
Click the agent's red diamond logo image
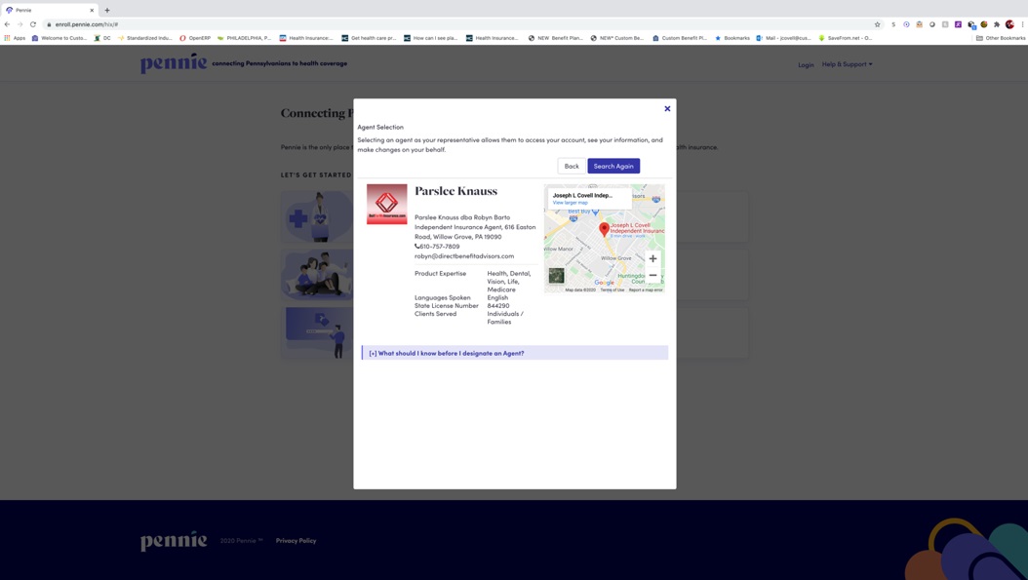click(x=387, y=204)
